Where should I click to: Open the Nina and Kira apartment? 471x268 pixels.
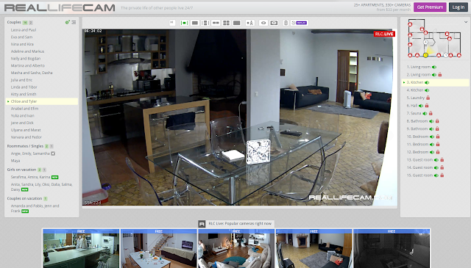tap(22, 44)
